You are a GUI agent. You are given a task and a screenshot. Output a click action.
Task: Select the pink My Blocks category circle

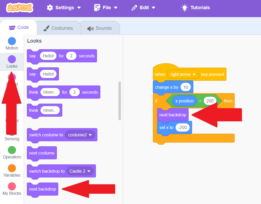(x=12, y=186)
